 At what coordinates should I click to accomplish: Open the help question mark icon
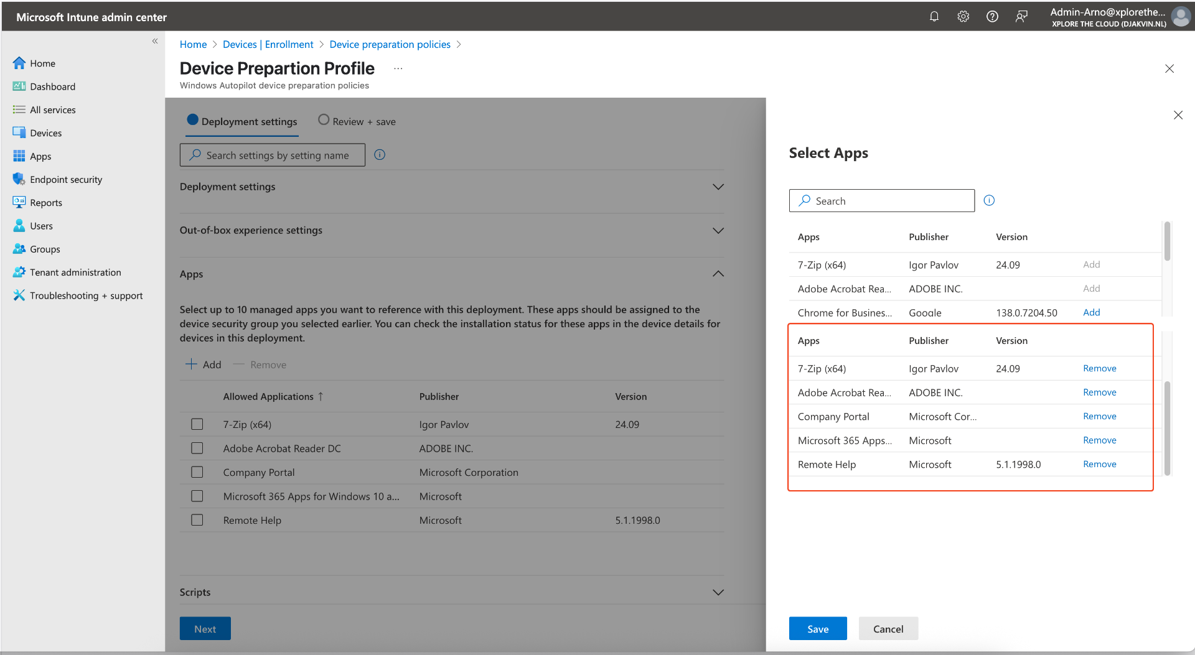pyautogui.click(x=992, y=17)
